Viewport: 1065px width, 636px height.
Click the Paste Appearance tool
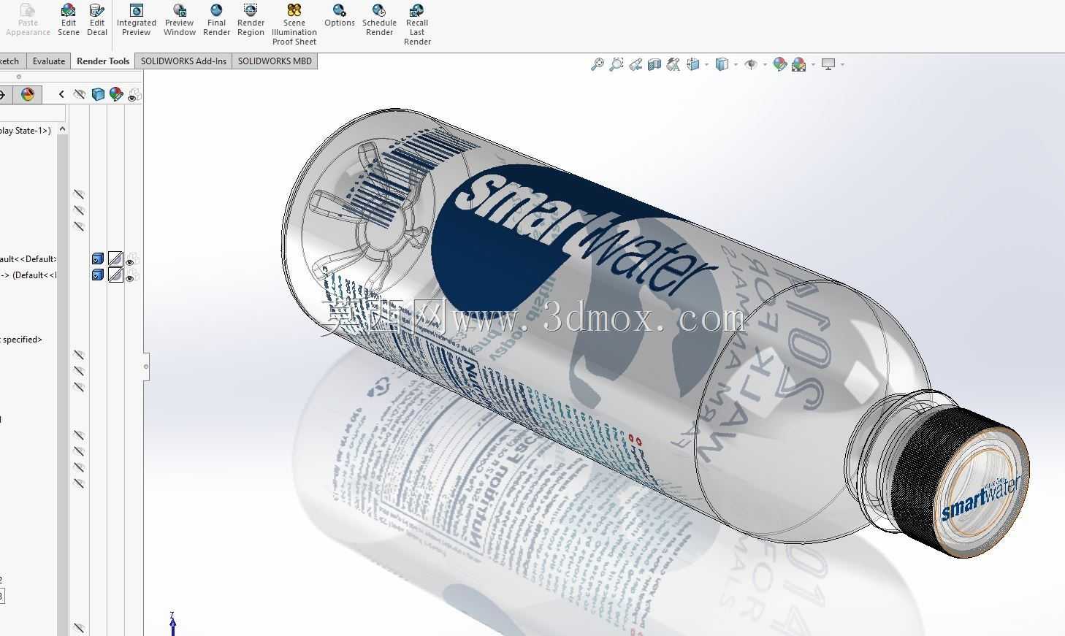pos(28,20)
